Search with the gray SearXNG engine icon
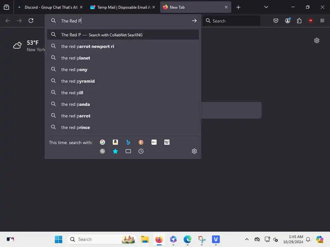Screen dimensions: 330x247 tap(102, 151)
